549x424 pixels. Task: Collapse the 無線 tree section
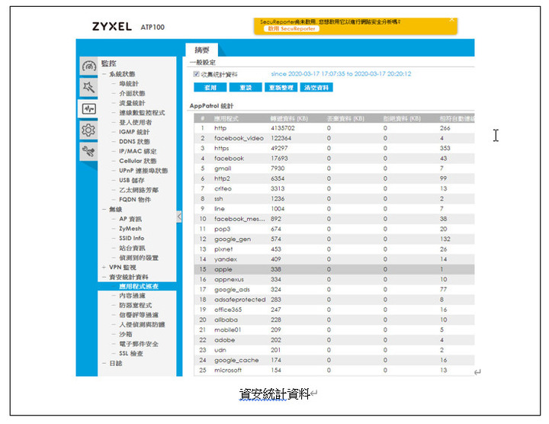[104, 210]
